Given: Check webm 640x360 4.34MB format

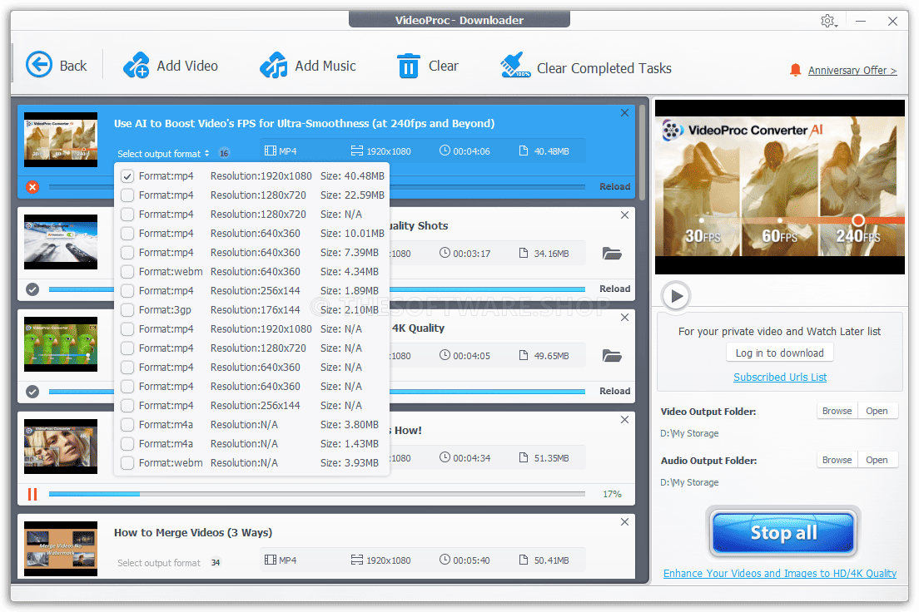Looking at the screenshot, I should click(x=127, y=272).
